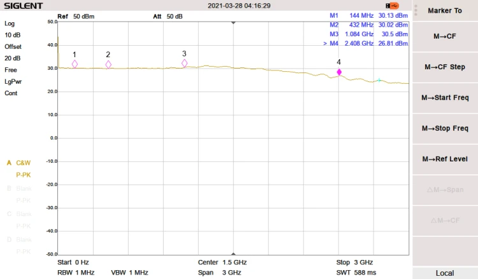
Task: Select trace C Blank indicator
Action: point(19,214)
